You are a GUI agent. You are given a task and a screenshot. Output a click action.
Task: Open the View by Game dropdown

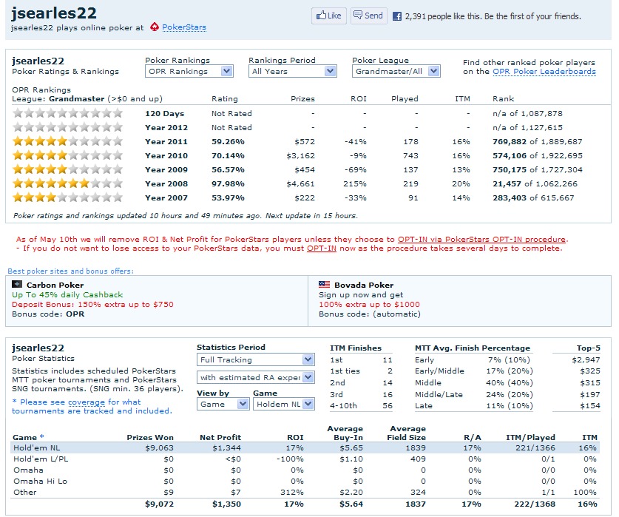pyautogui.click(x=223, y=404)
